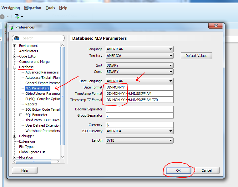Select Autotrace/Explain Plan tree item
This screenshot has height=187, width=238.
pos(43,78)
